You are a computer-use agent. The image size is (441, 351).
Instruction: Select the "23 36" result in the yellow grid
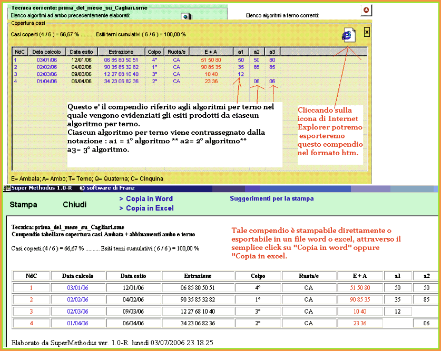click(x=211, y=81)
